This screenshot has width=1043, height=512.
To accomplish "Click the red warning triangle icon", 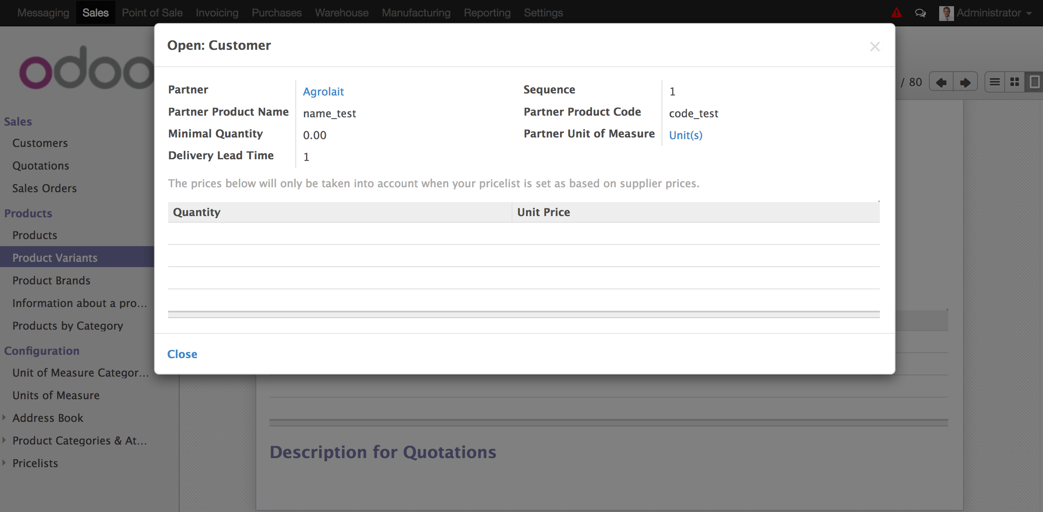I will pos(896,13).
